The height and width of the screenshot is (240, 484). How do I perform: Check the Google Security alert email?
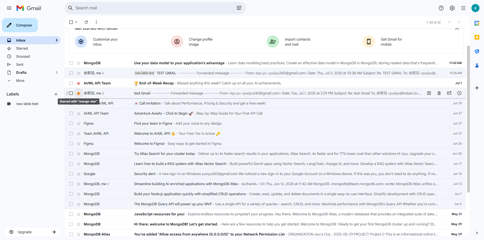[x=71, y=174]
